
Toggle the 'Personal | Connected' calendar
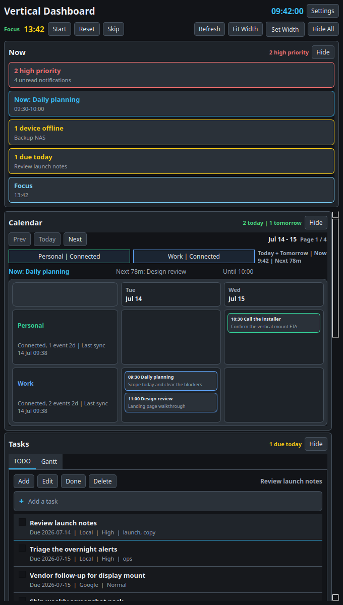coord(69,257)
